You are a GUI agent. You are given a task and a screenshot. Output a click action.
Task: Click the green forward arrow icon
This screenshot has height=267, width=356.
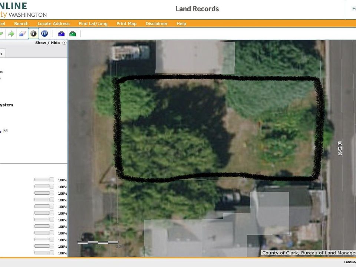point(11,34)
